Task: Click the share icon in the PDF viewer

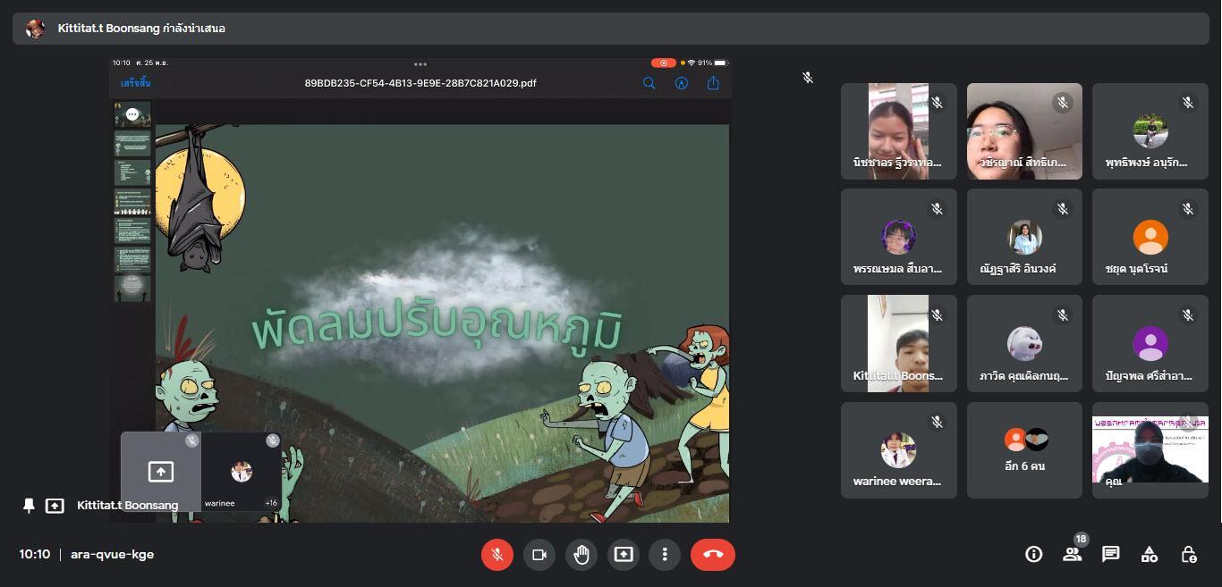Action: tap(713, 83)
